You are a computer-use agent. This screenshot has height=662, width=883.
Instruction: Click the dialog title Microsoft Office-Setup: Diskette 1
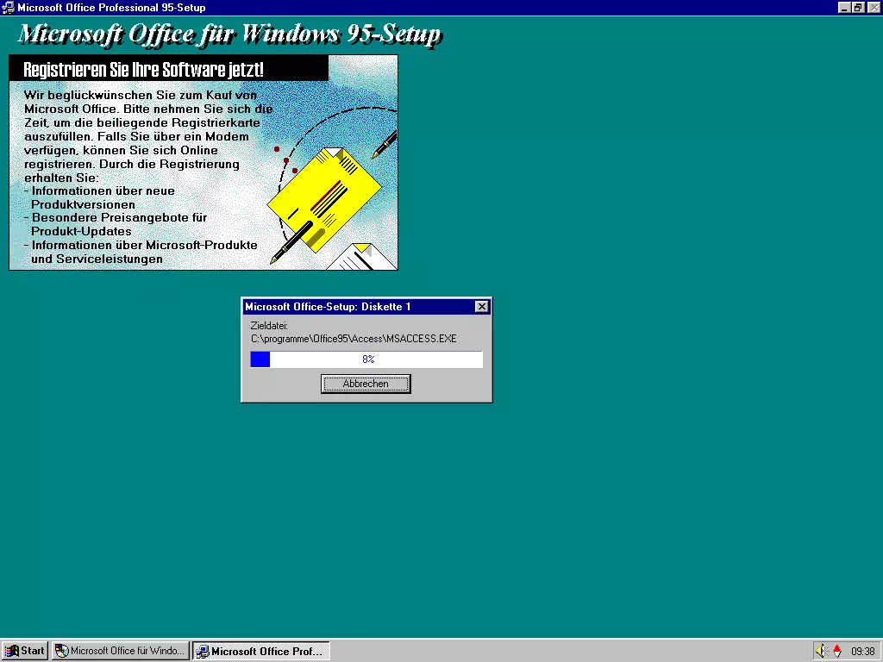328,307
